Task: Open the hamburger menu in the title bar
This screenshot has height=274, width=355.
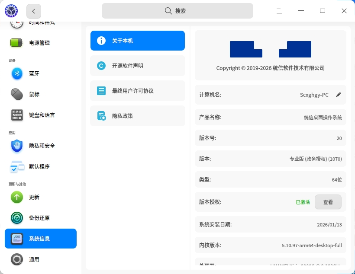Action: click(279, 11)
